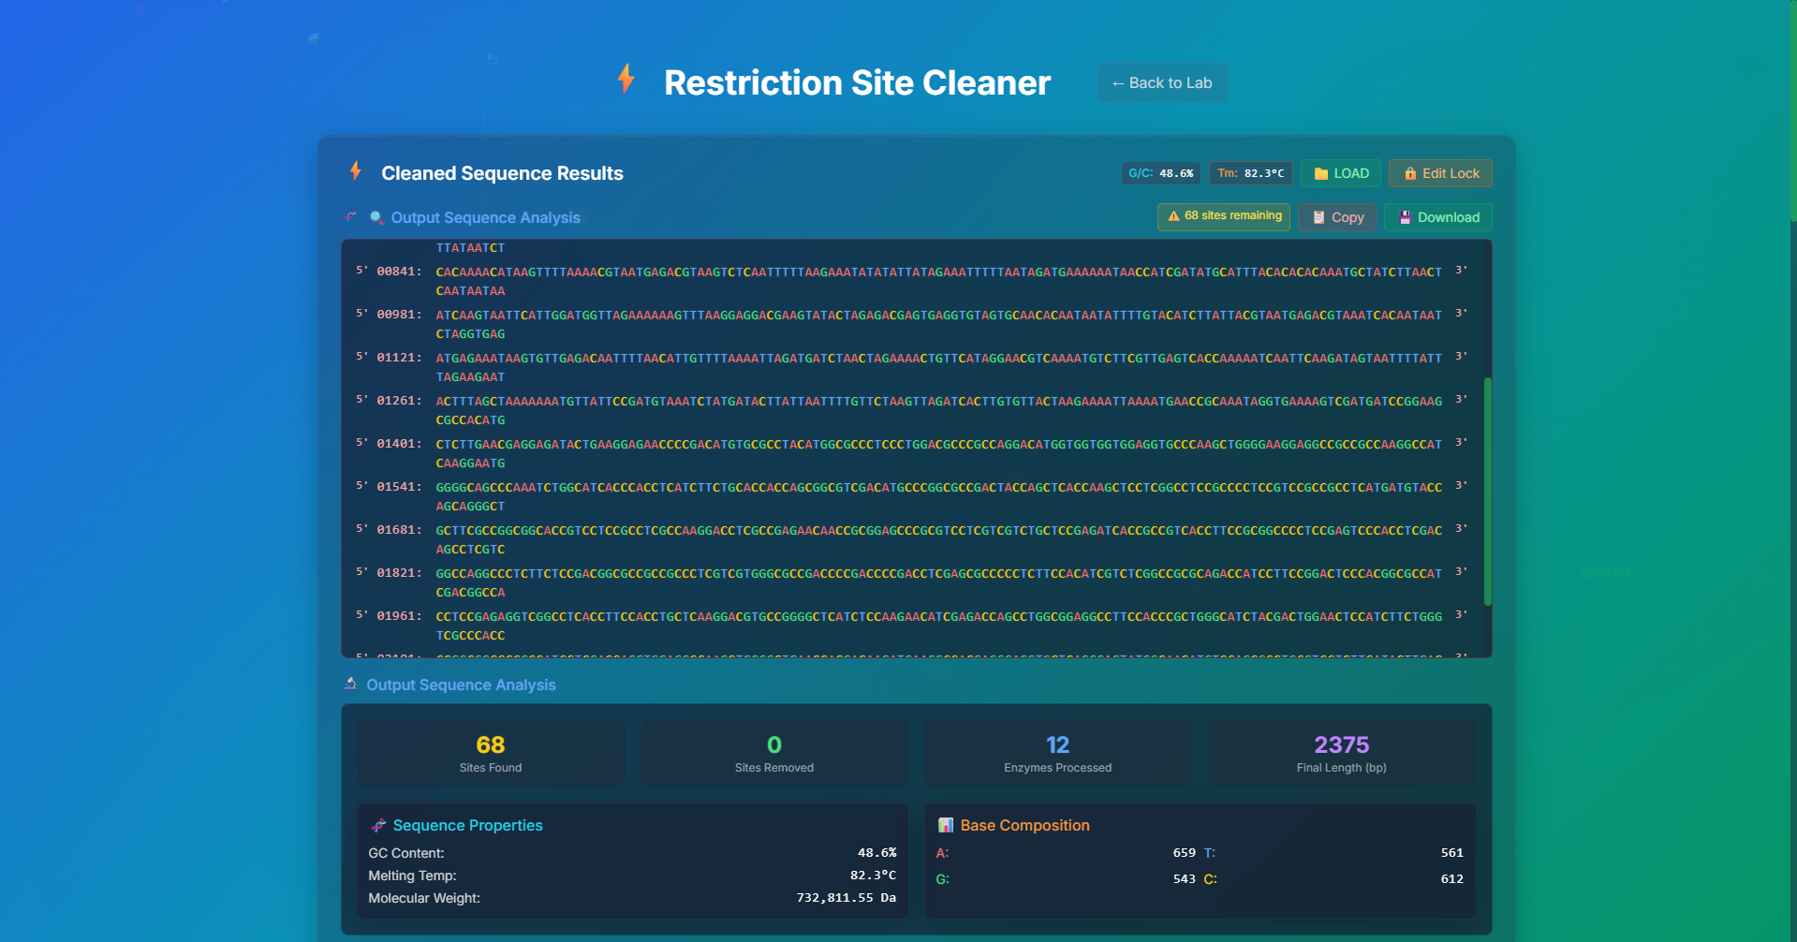1797x942 pixels.
Task: Click the padlock icon on Edit Lock
Action: point(1409,173)
